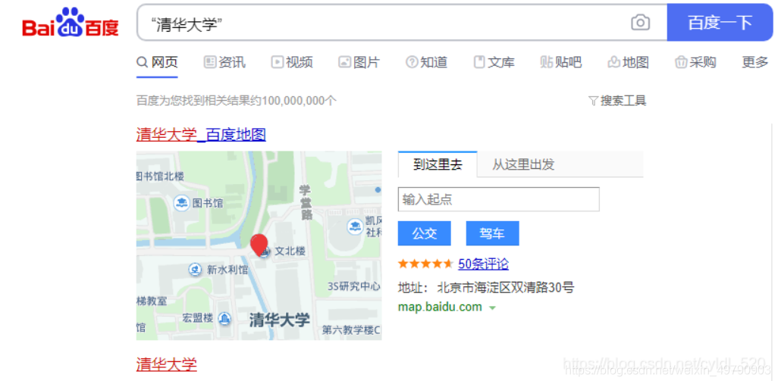Switch to the 文库 tab
Screen dimensions: 778x384
pyautogui.click(x=494, y=62)
